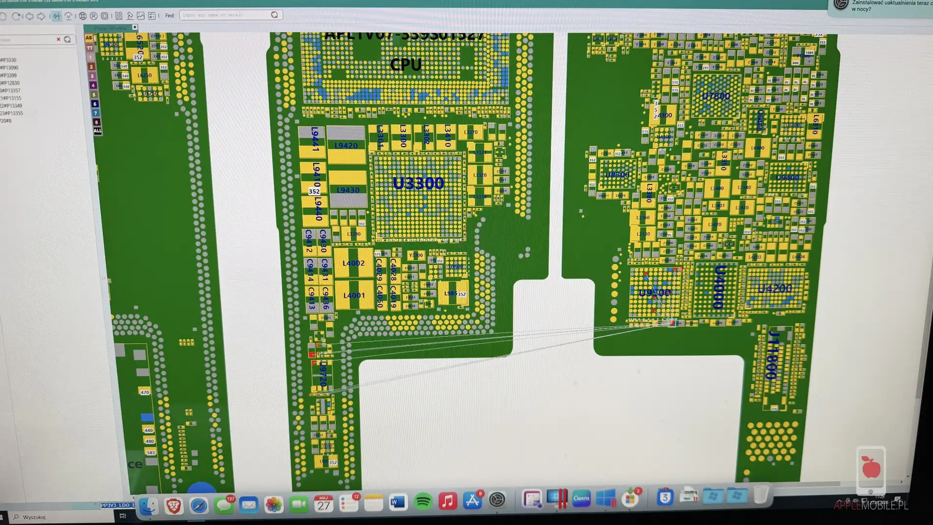933x525 pixels.
Task: Select the voltage value tool icon
Action: [x=68, y=16]
